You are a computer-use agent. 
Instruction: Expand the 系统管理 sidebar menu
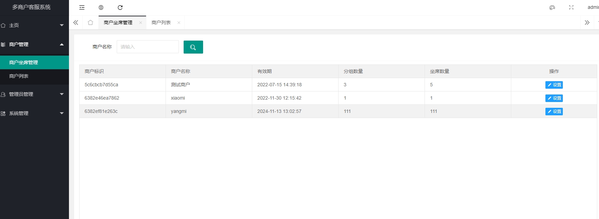(34, 113)
